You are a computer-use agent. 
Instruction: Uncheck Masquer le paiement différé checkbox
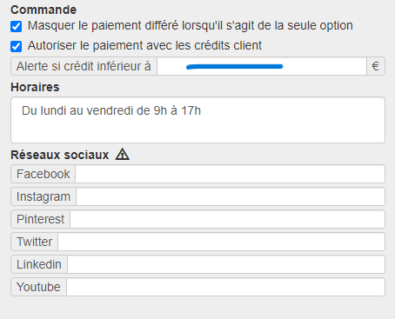click(17, 26)
